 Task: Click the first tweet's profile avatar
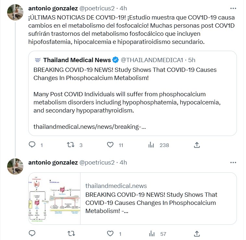pos(15,12)
